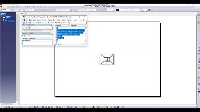Viewport: 200px width, 112px height.
Task: Click the Pan icon in bottom toolbar
Action: point(60,107)
